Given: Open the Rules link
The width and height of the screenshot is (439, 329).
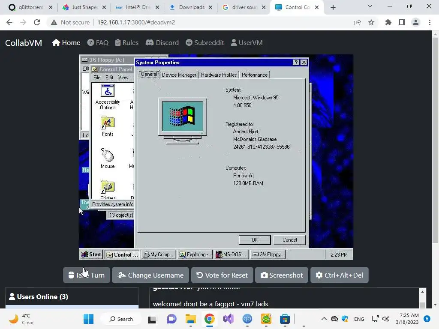Looking at the screenshot, I should 126,42.
